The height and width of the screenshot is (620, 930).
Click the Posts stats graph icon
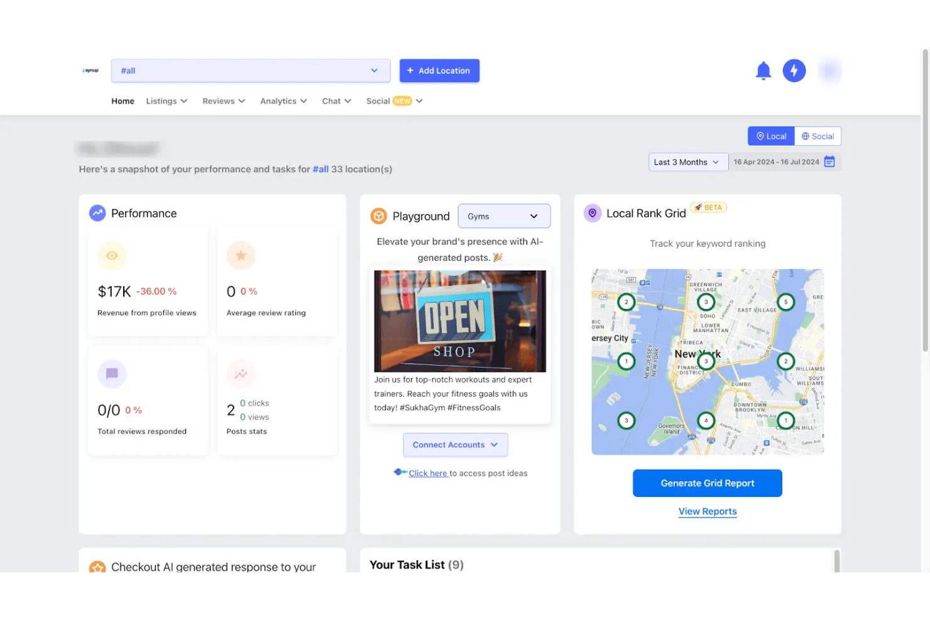coord(241,374)
